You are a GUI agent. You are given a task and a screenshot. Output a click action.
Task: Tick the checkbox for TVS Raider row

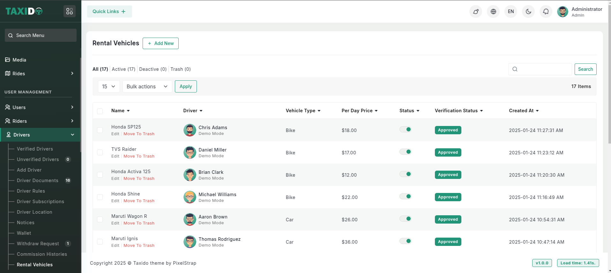pyautogui.click(x=100, y=152)
